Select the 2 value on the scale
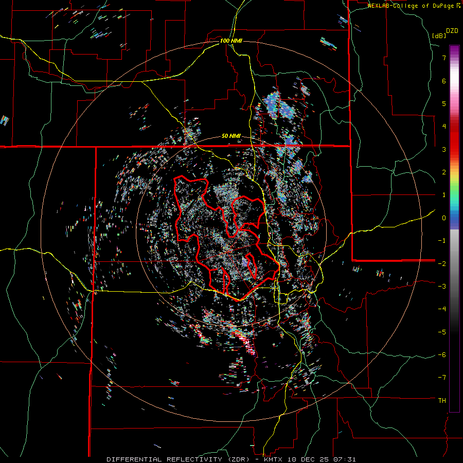Screen dimensions: 463x463 tap(444, 172)
